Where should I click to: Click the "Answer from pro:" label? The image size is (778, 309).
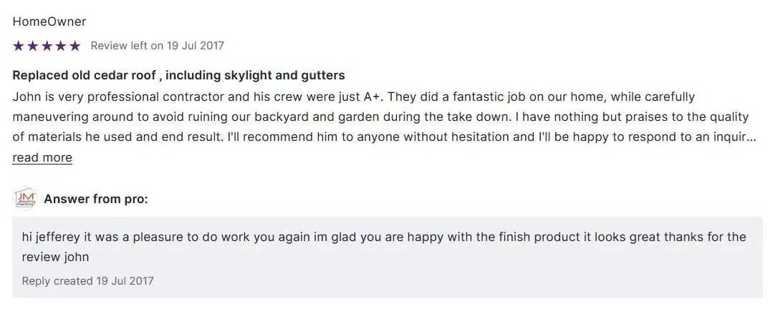tap(96, 200)
